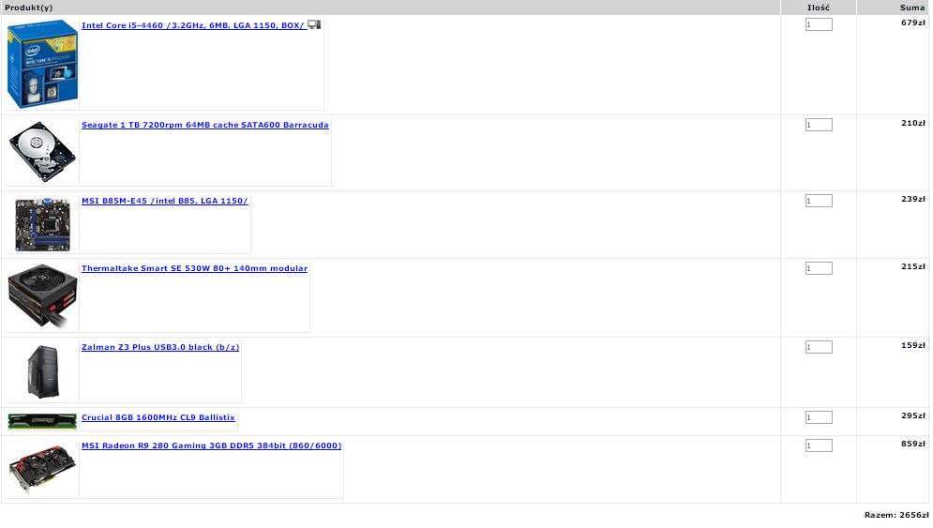Screen dimensions: 933x528
Task: Click the Ilość column header
Action: pos(819,8)
